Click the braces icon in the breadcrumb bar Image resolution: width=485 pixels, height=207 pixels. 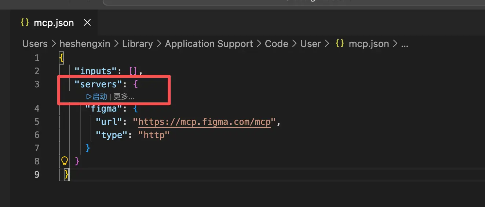340,44
